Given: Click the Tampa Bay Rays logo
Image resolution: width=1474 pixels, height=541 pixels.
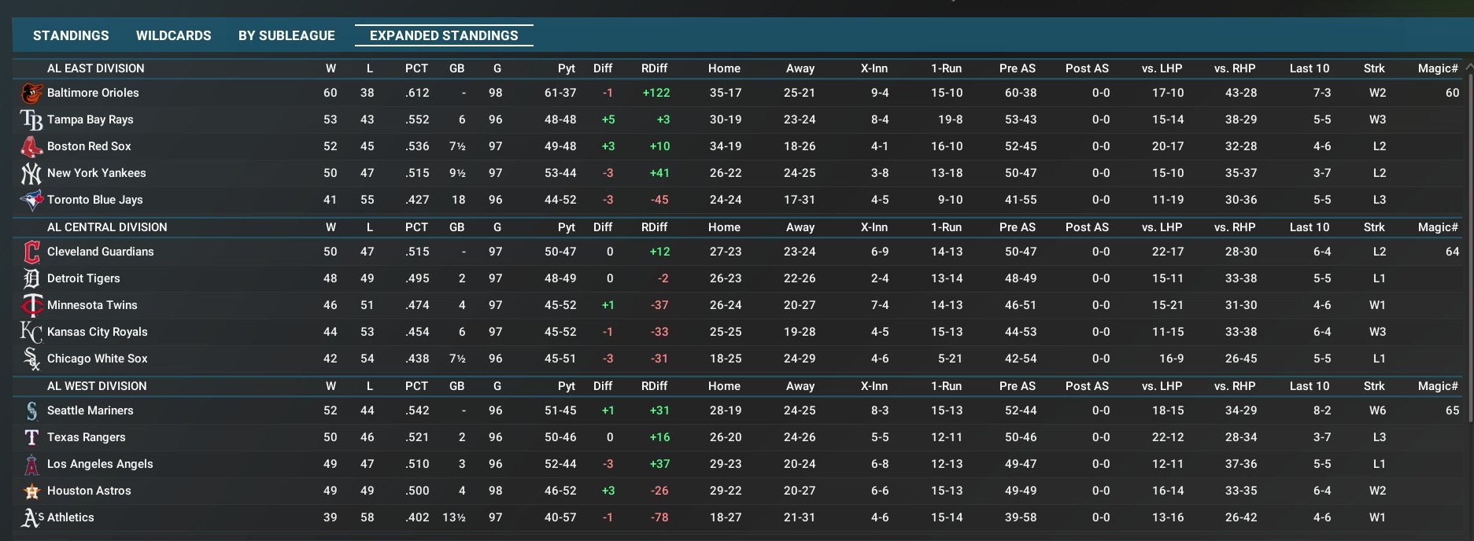Looking at the screenshot, I should [x=31, y=120].
